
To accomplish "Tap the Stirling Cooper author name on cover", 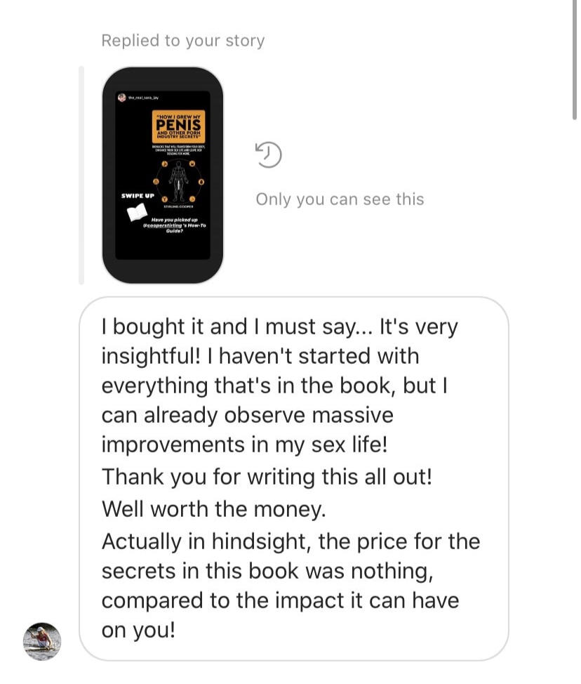I will [x=179, y=206].
